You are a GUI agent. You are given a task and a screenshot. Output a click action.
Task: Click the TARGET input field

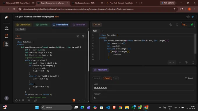coord(143,98)
